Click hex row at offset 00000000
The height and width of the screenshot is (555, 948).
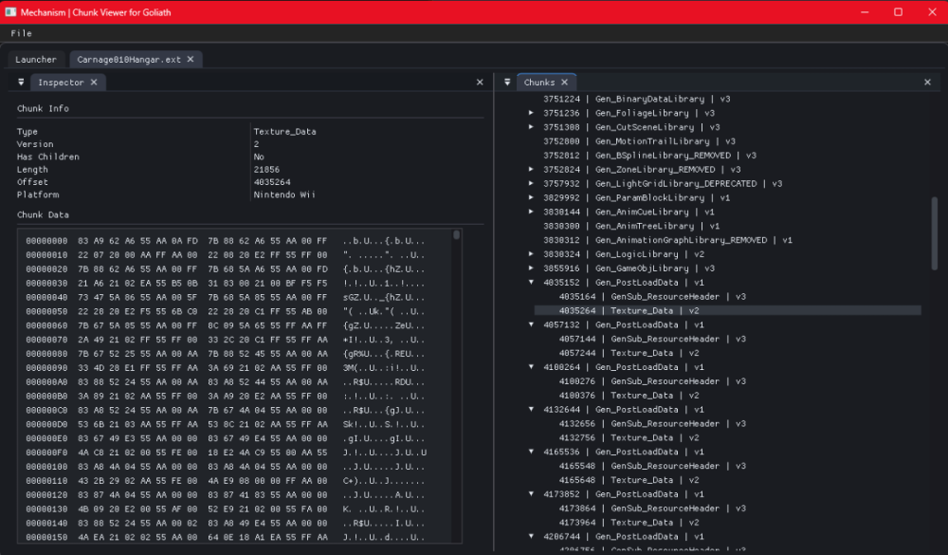tap(226, 241)
